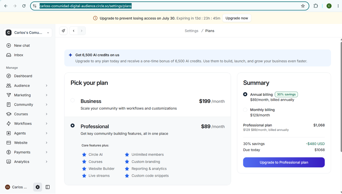Screen dimensions: 342x194
Task: Click the Dashboard compass icon
Action: click(x=9, y=76)
